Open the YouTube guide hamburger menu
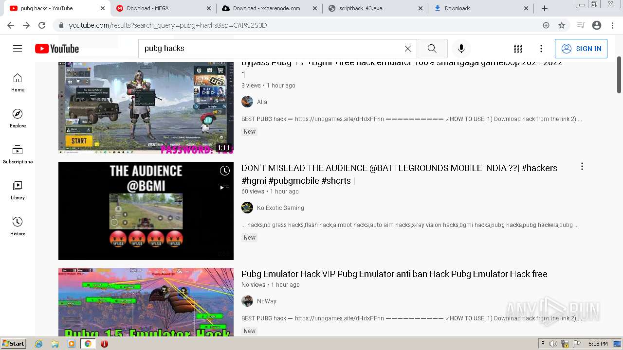The width and height of the screenshot is (623, 350). (x=18, y=49)
